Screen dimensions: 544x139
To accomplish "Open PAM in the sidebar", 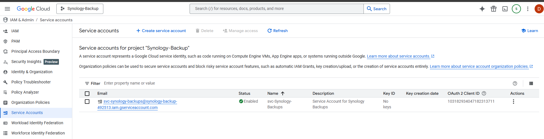I will [x=36, y=41].
